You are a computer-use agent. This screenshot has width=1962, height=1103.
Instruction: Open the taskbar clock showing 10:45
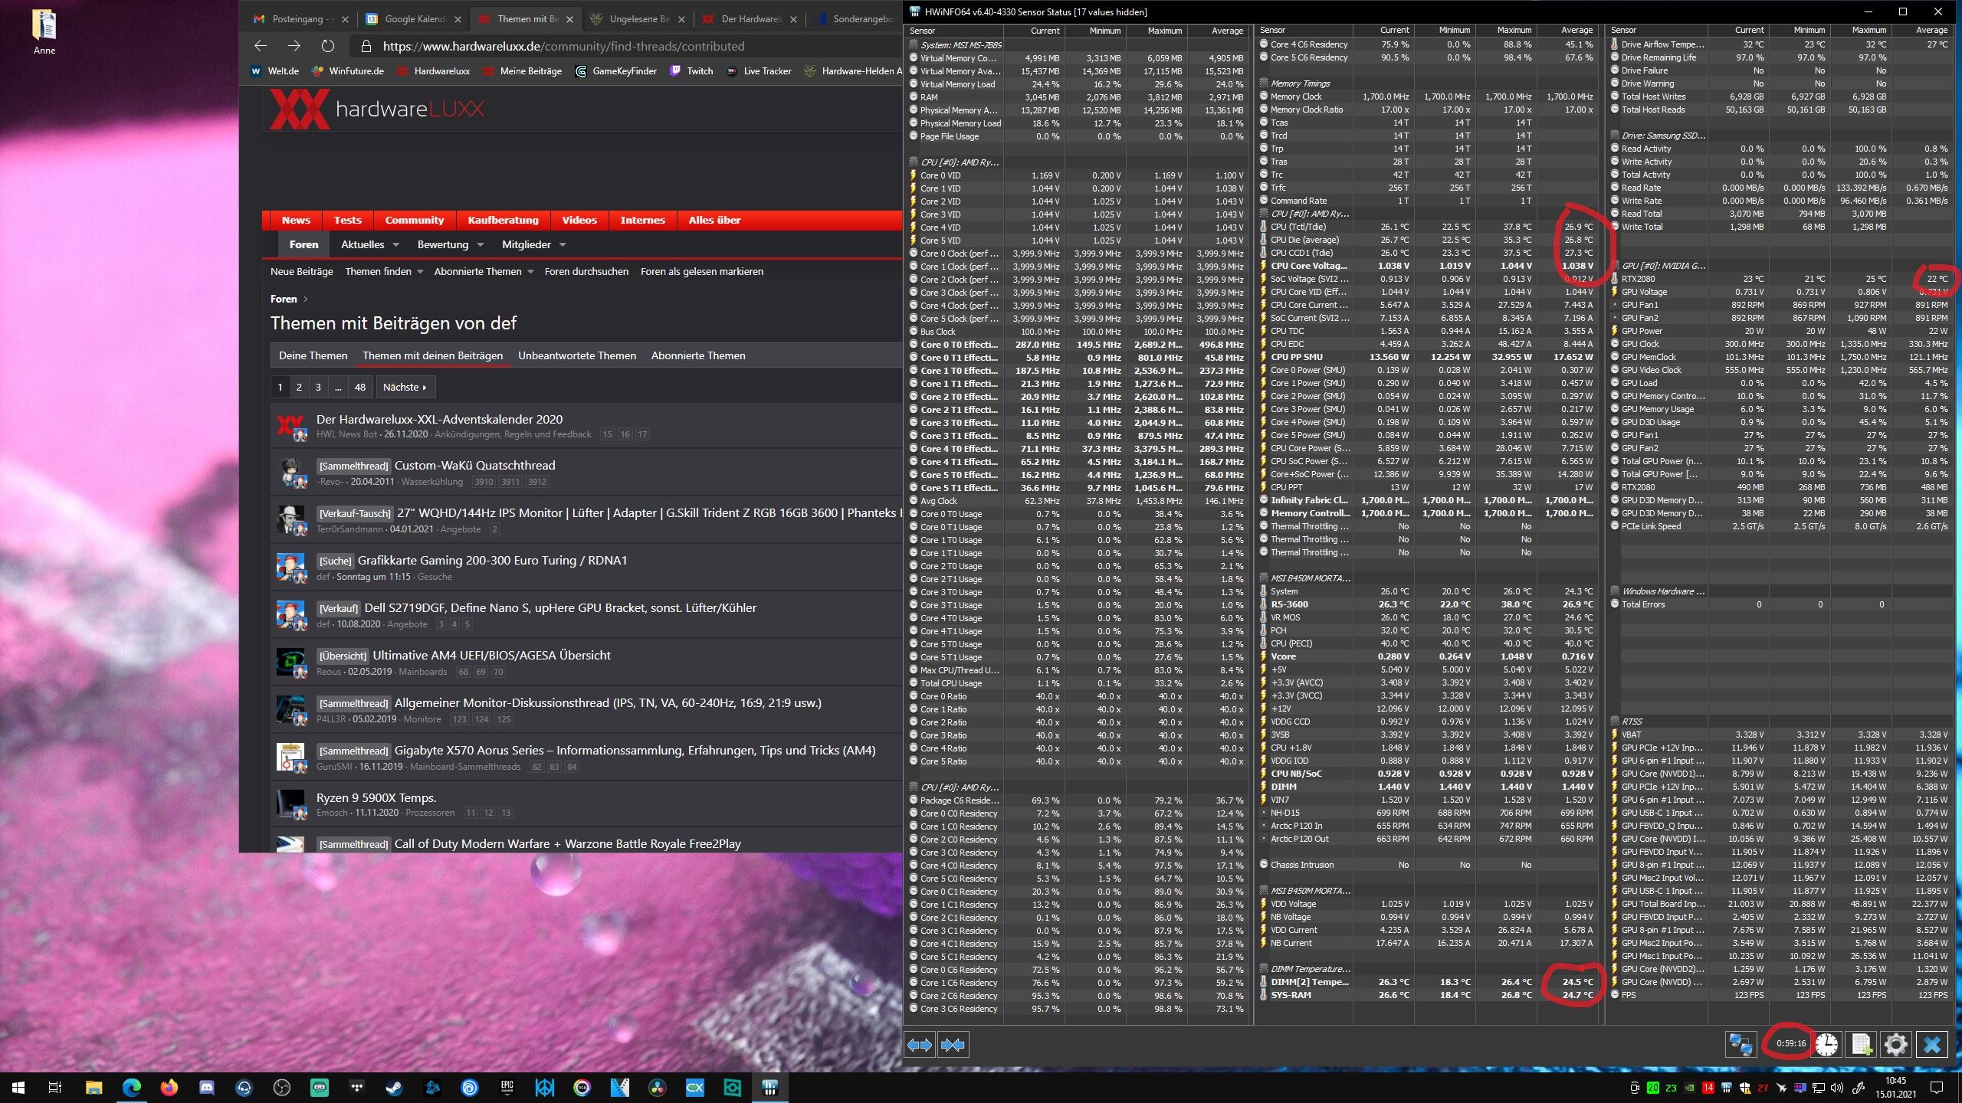(1895, 1087)
